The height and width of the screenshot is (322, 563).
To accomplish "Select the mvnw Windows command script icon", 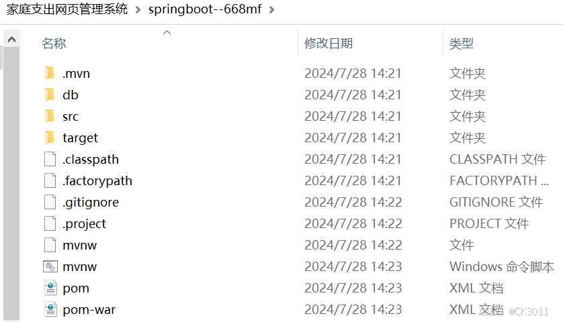I will (50, 267).
